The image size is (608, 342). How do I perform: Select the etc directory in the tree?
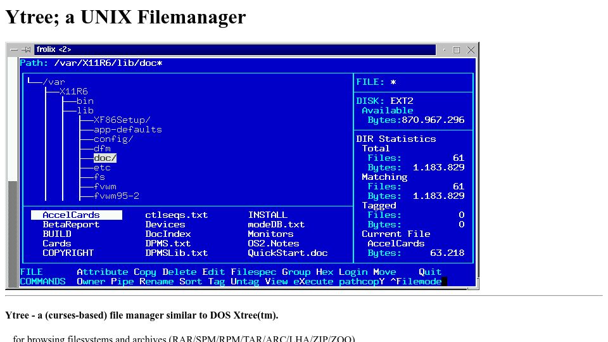102,167
